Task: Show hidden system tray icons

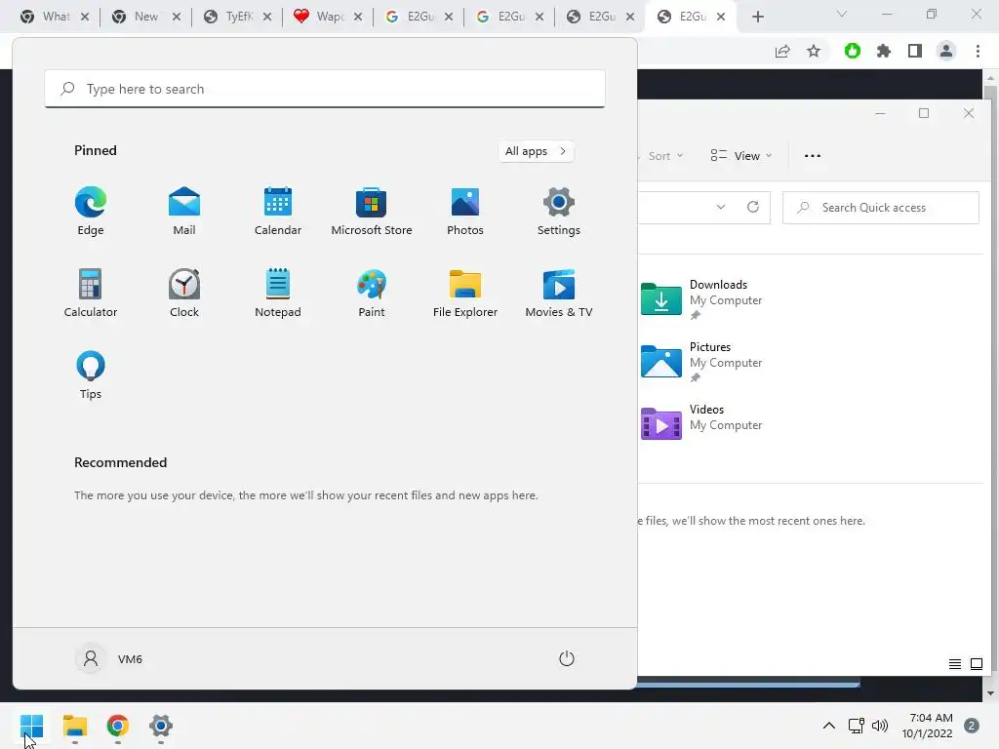Action: [829, 726]
